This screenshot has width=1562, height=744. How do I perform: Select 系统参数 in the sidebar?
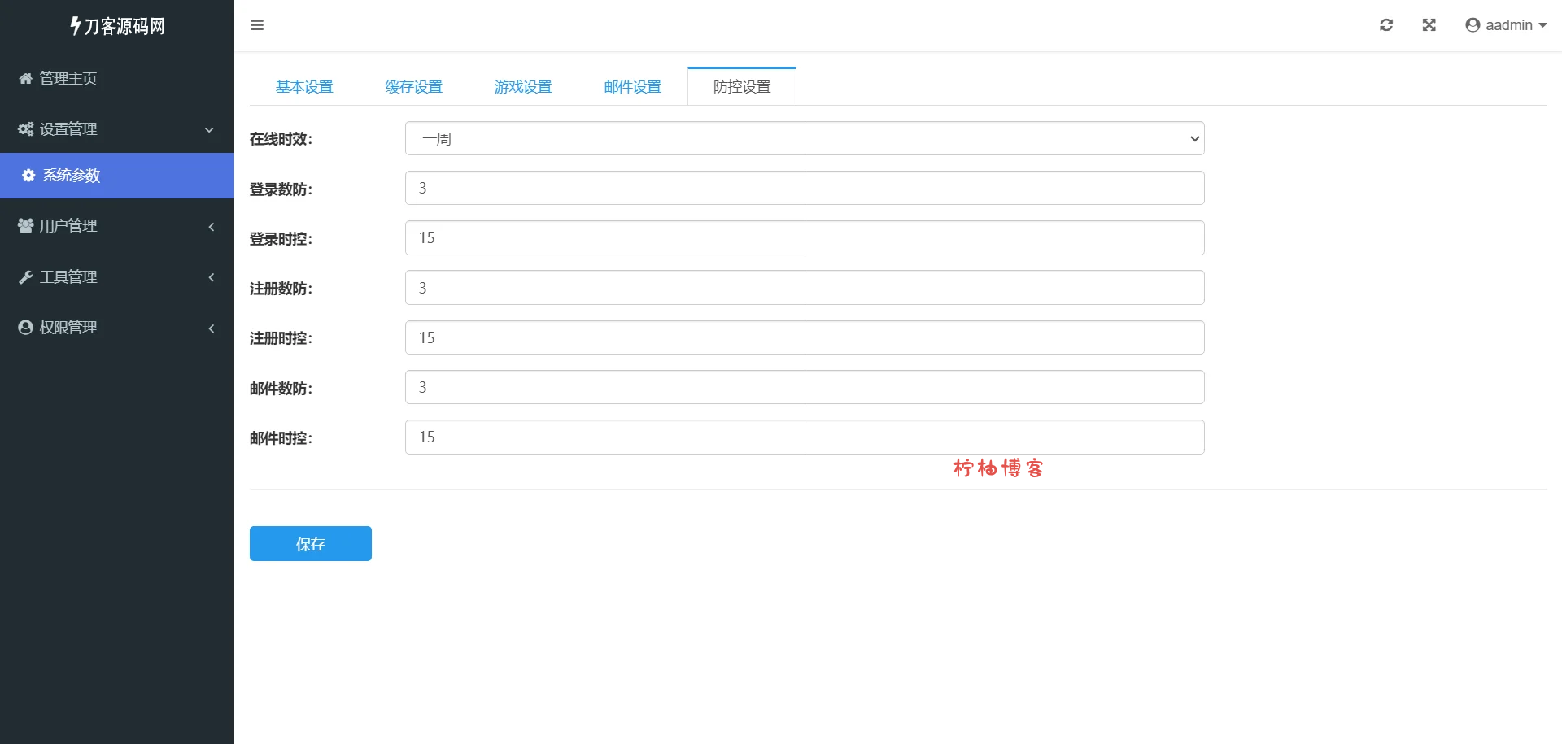72,176
